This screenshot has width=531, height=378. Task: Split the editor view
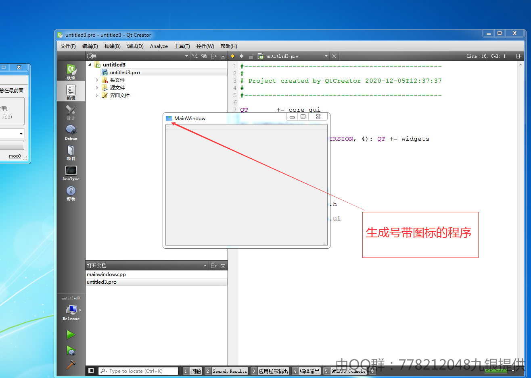point(519,56)
